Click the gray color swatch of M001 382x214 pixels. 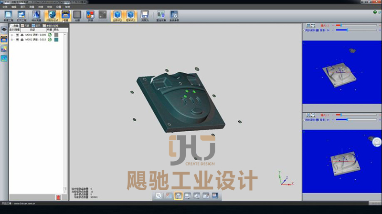pyautogui.click(x=56, y=35)
